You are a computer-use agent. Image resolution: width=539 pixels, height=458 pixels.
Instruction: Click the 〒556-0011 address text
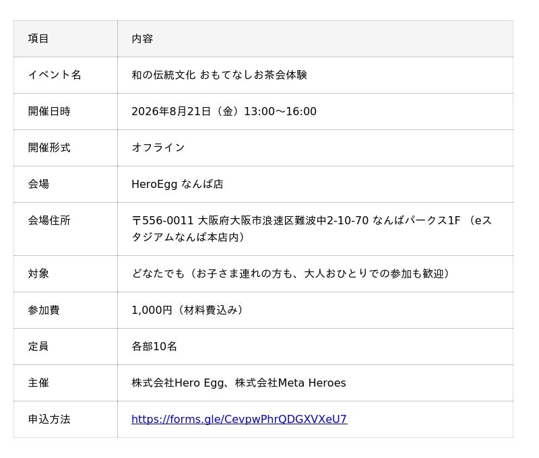[x=312, y=228]
